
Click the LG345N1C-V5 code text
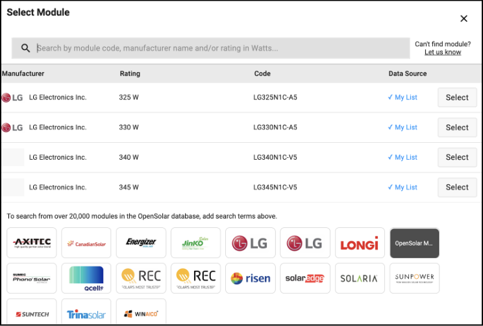[x=275, y=187]
